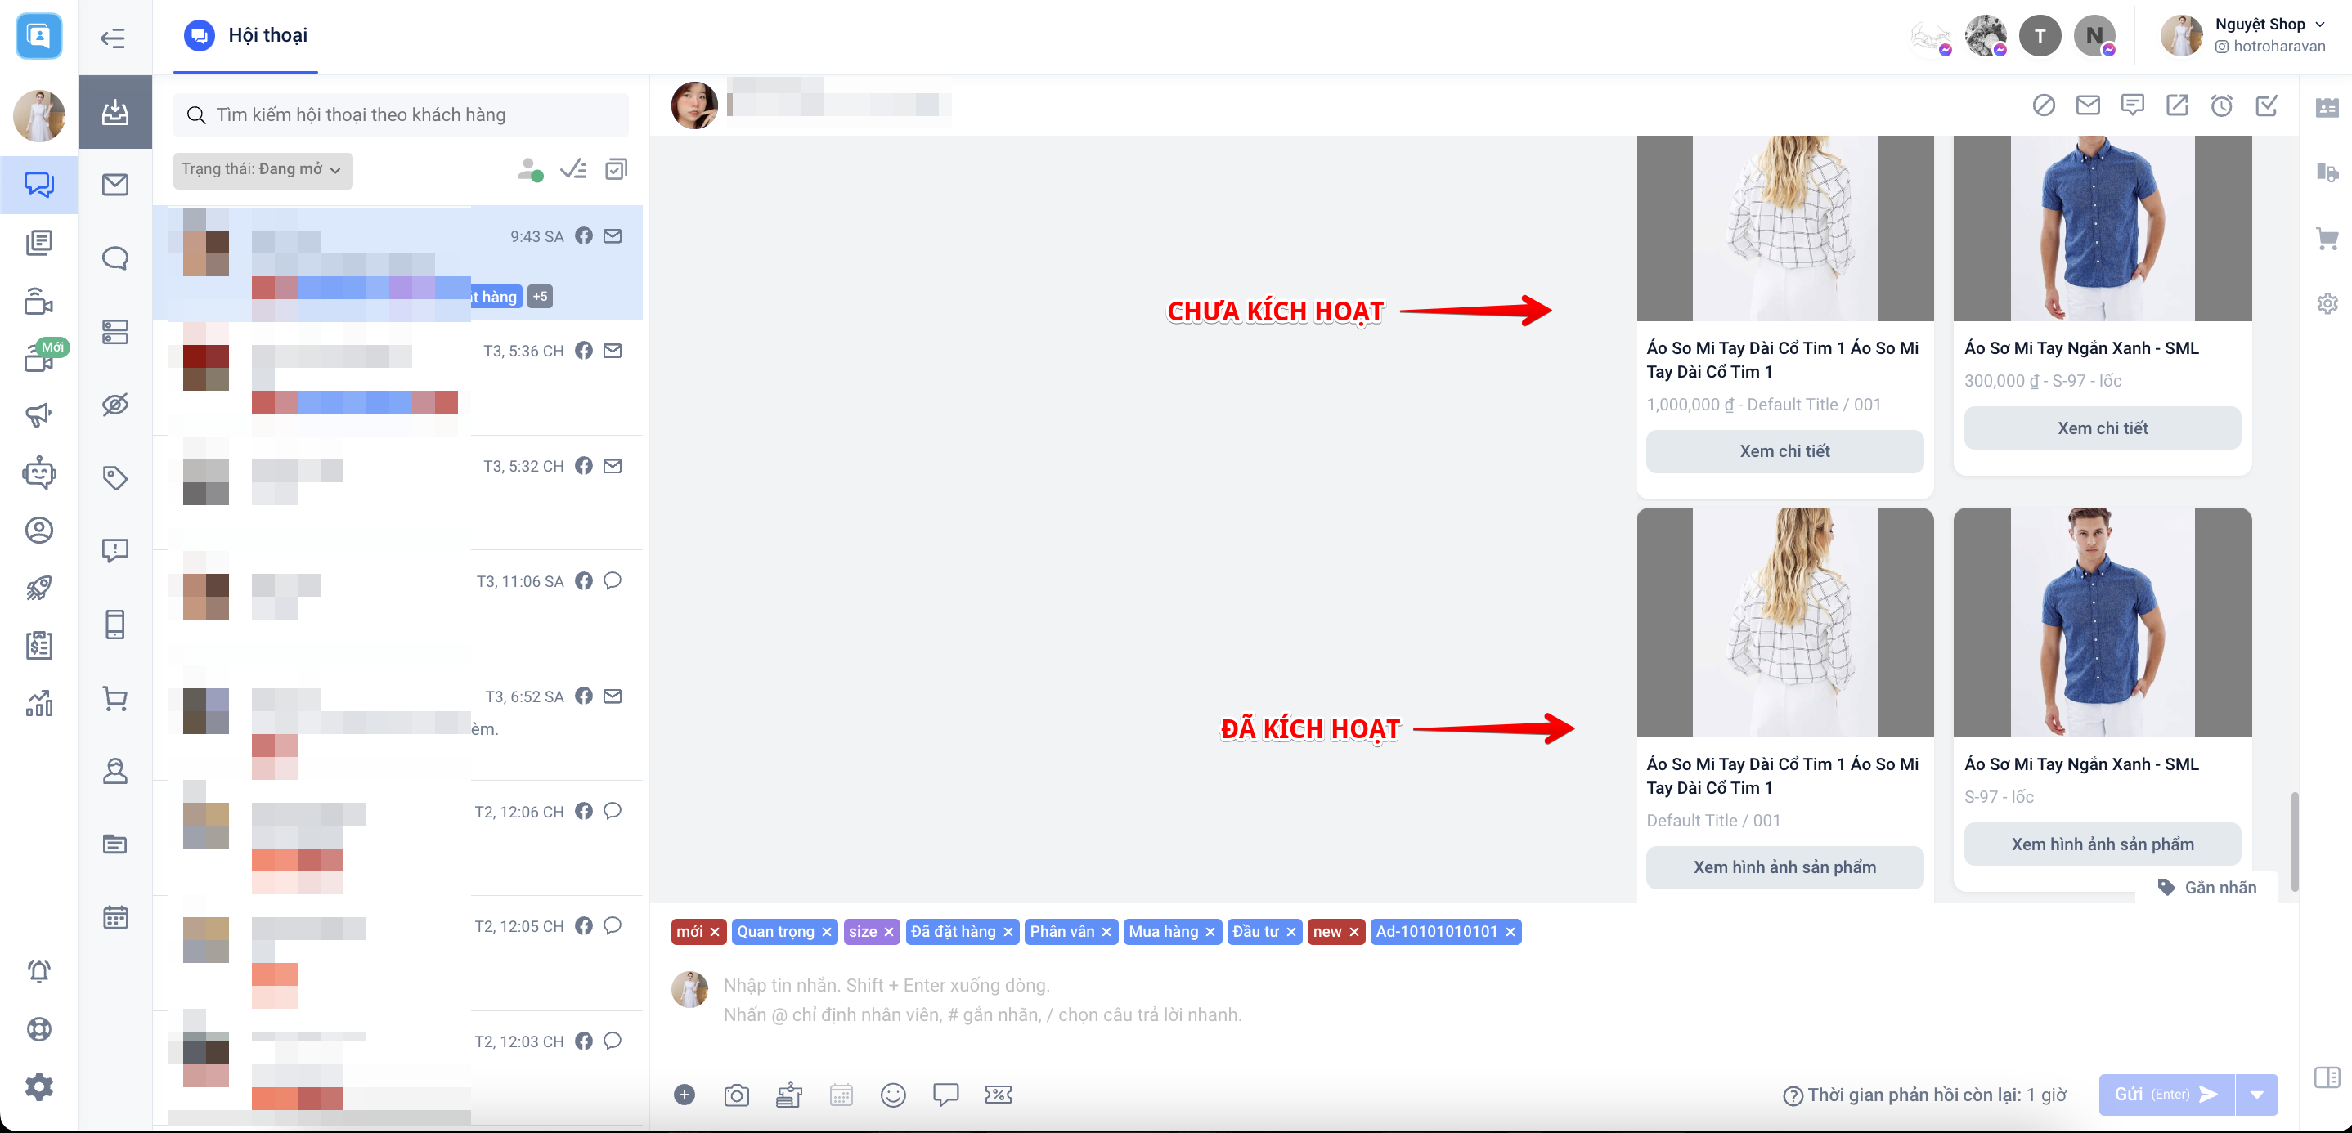Click the reminder alarm clock icon
Screen dimensions: 2352x1133
pos(2221,106)
